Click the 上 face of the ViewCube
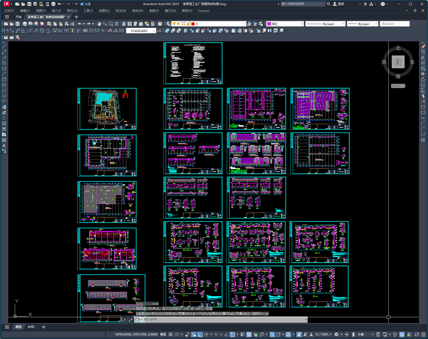 398,62
